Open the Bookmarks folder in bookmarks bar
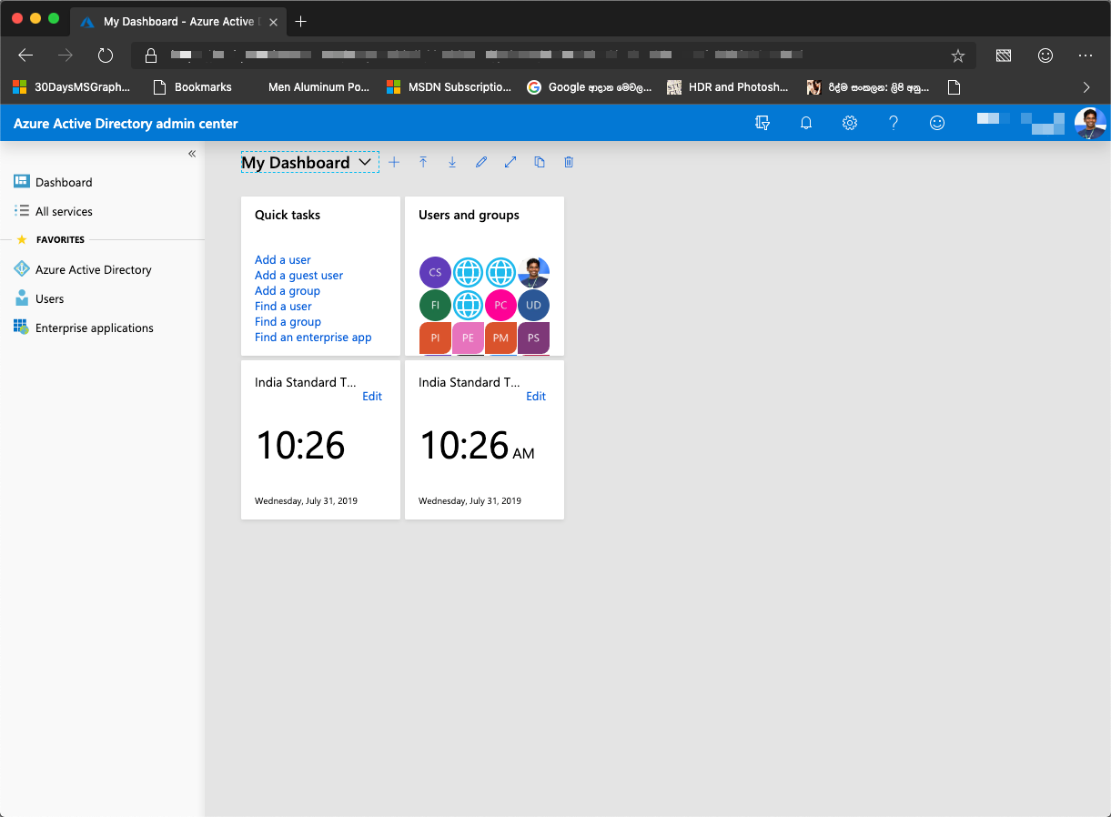 pyautogui.click(x=192, y=87)
